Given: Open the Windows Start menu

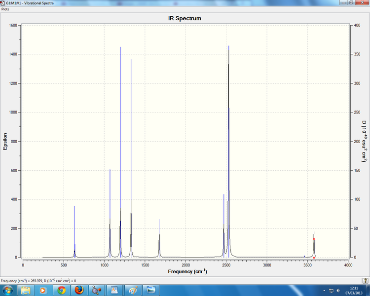Looking at the screenshot, I should coord(8,290).
